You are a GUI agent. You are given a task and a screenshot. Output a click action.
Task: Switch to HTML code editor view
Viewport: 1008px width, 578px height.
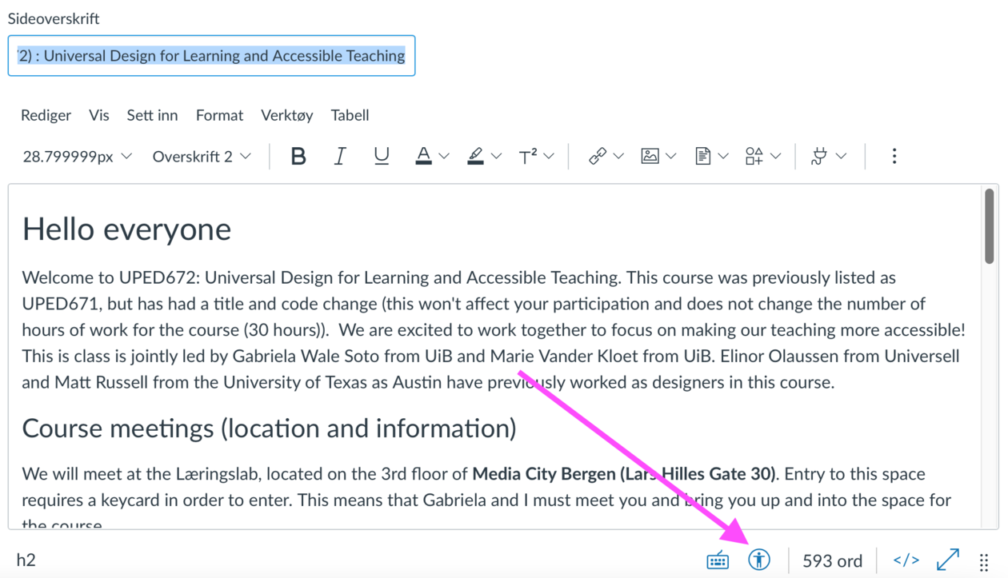906,560
